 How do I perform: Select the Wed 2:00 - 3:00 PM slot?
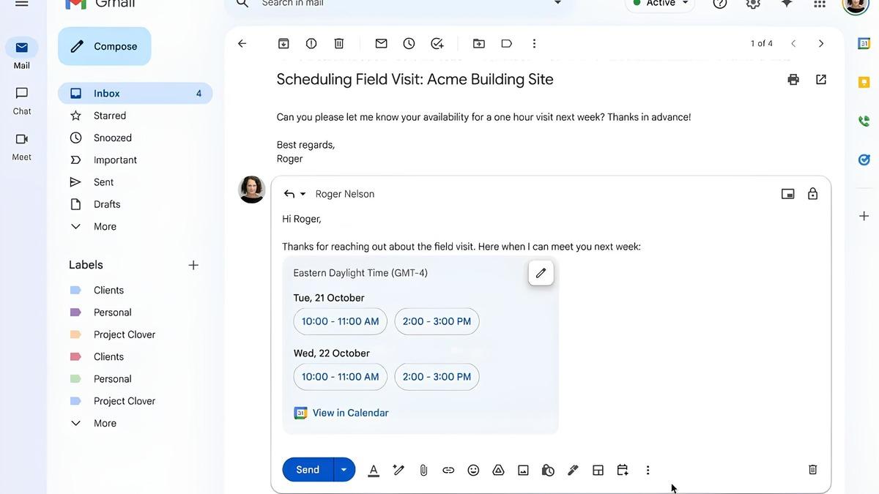tap(437, 377)
